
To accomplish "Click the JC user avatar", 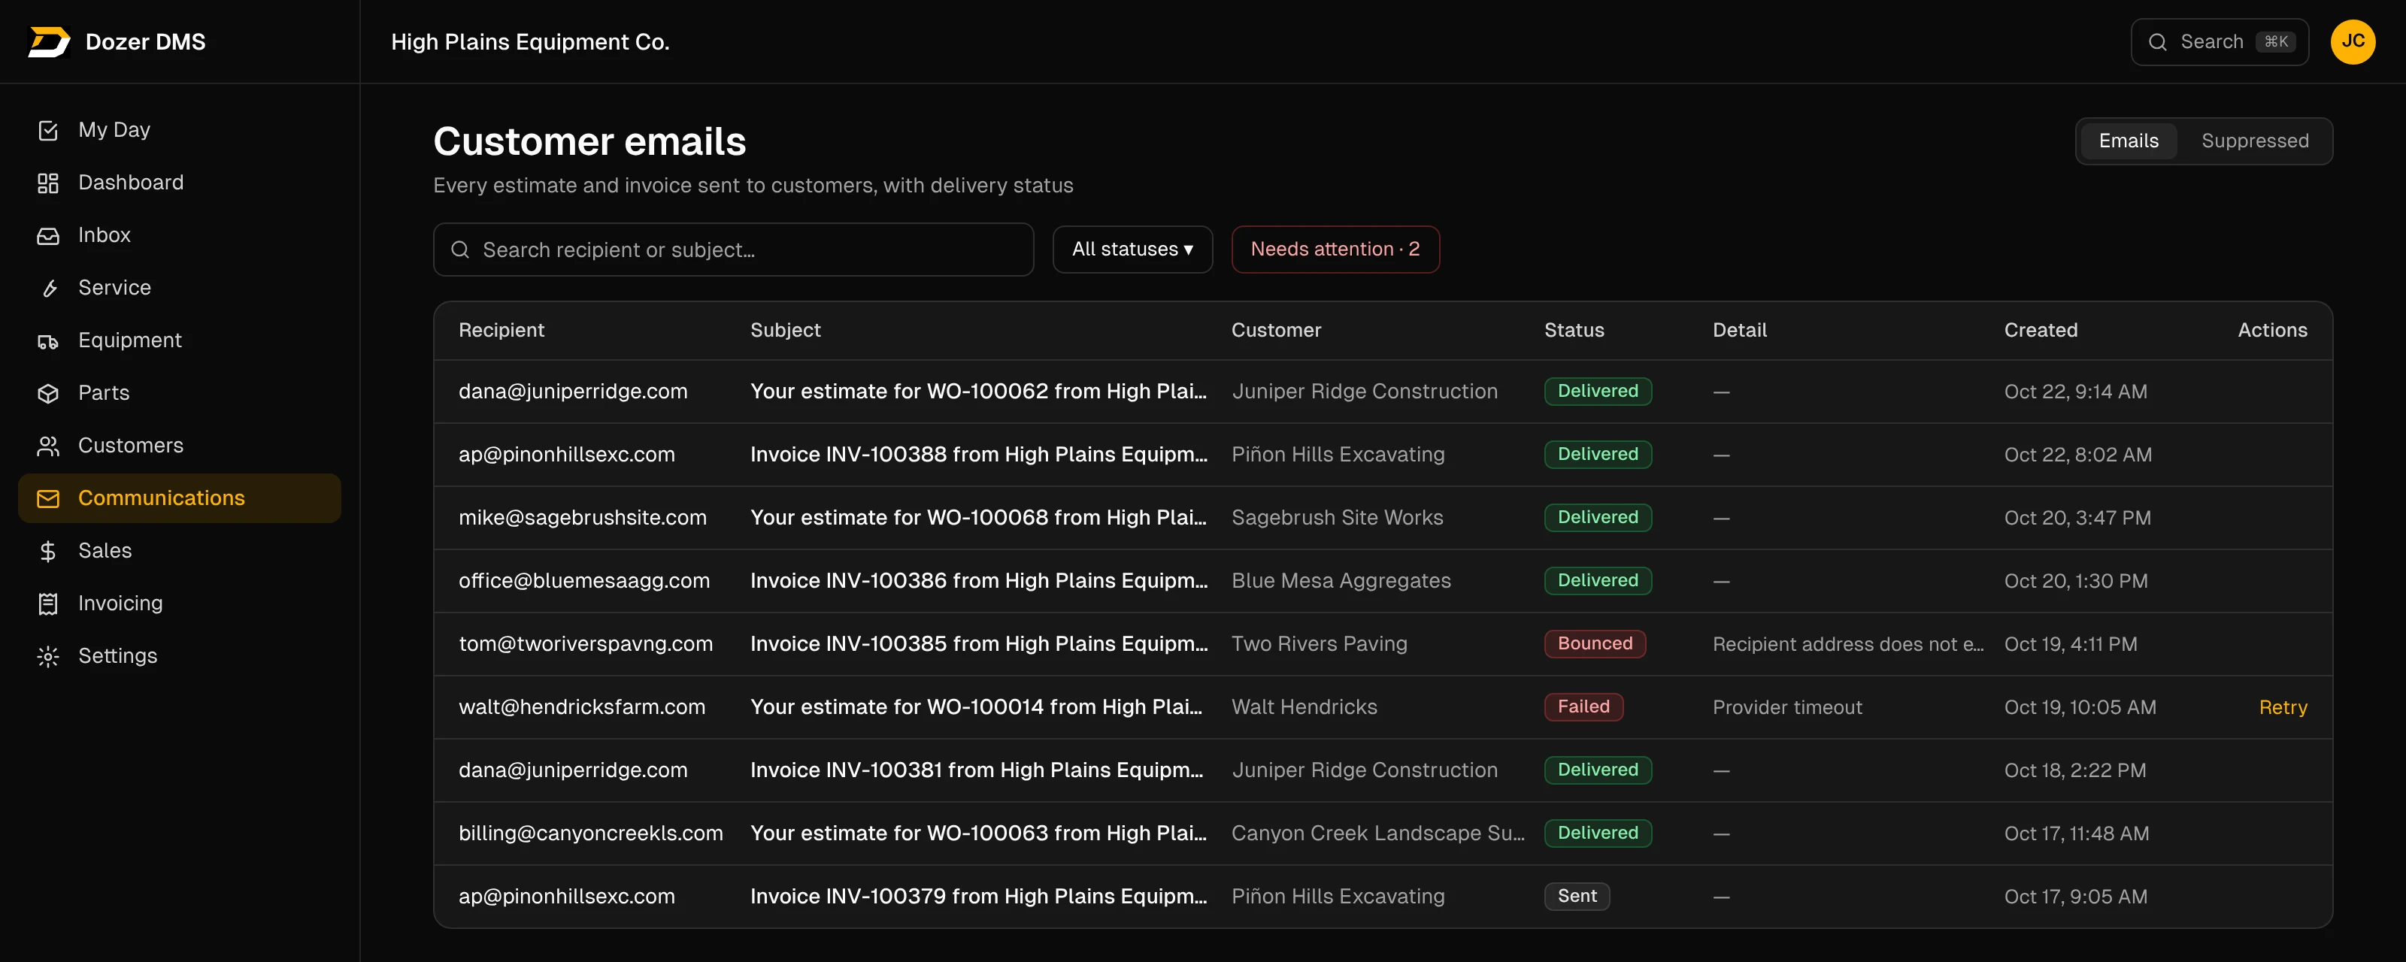I will point(2352,42).
